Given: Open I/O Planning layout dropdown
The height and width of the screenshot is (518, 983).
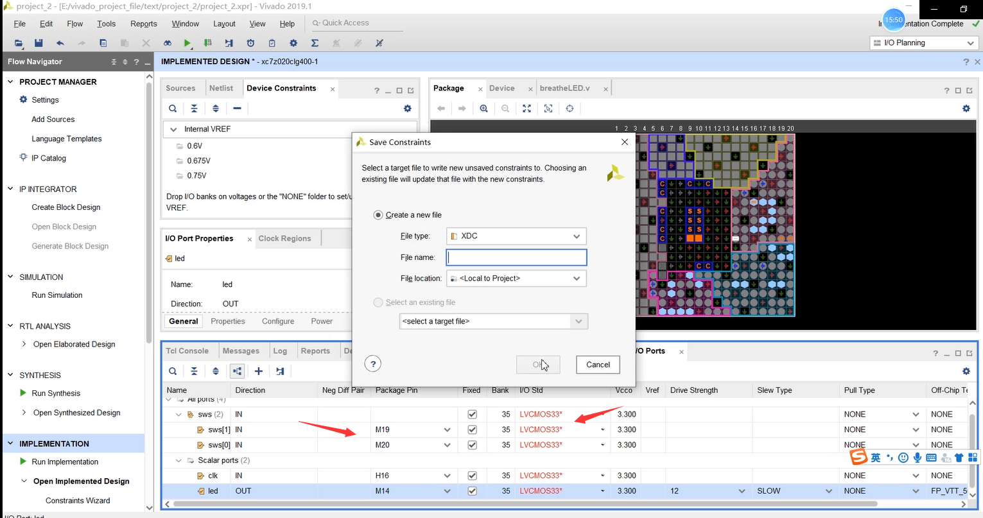Looking at the screenshot, I should point(924,43).
